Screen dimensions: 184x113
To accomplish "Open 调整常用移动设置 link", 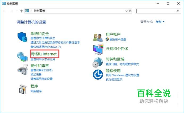I will pyautogui.click(x=41, y=79).
